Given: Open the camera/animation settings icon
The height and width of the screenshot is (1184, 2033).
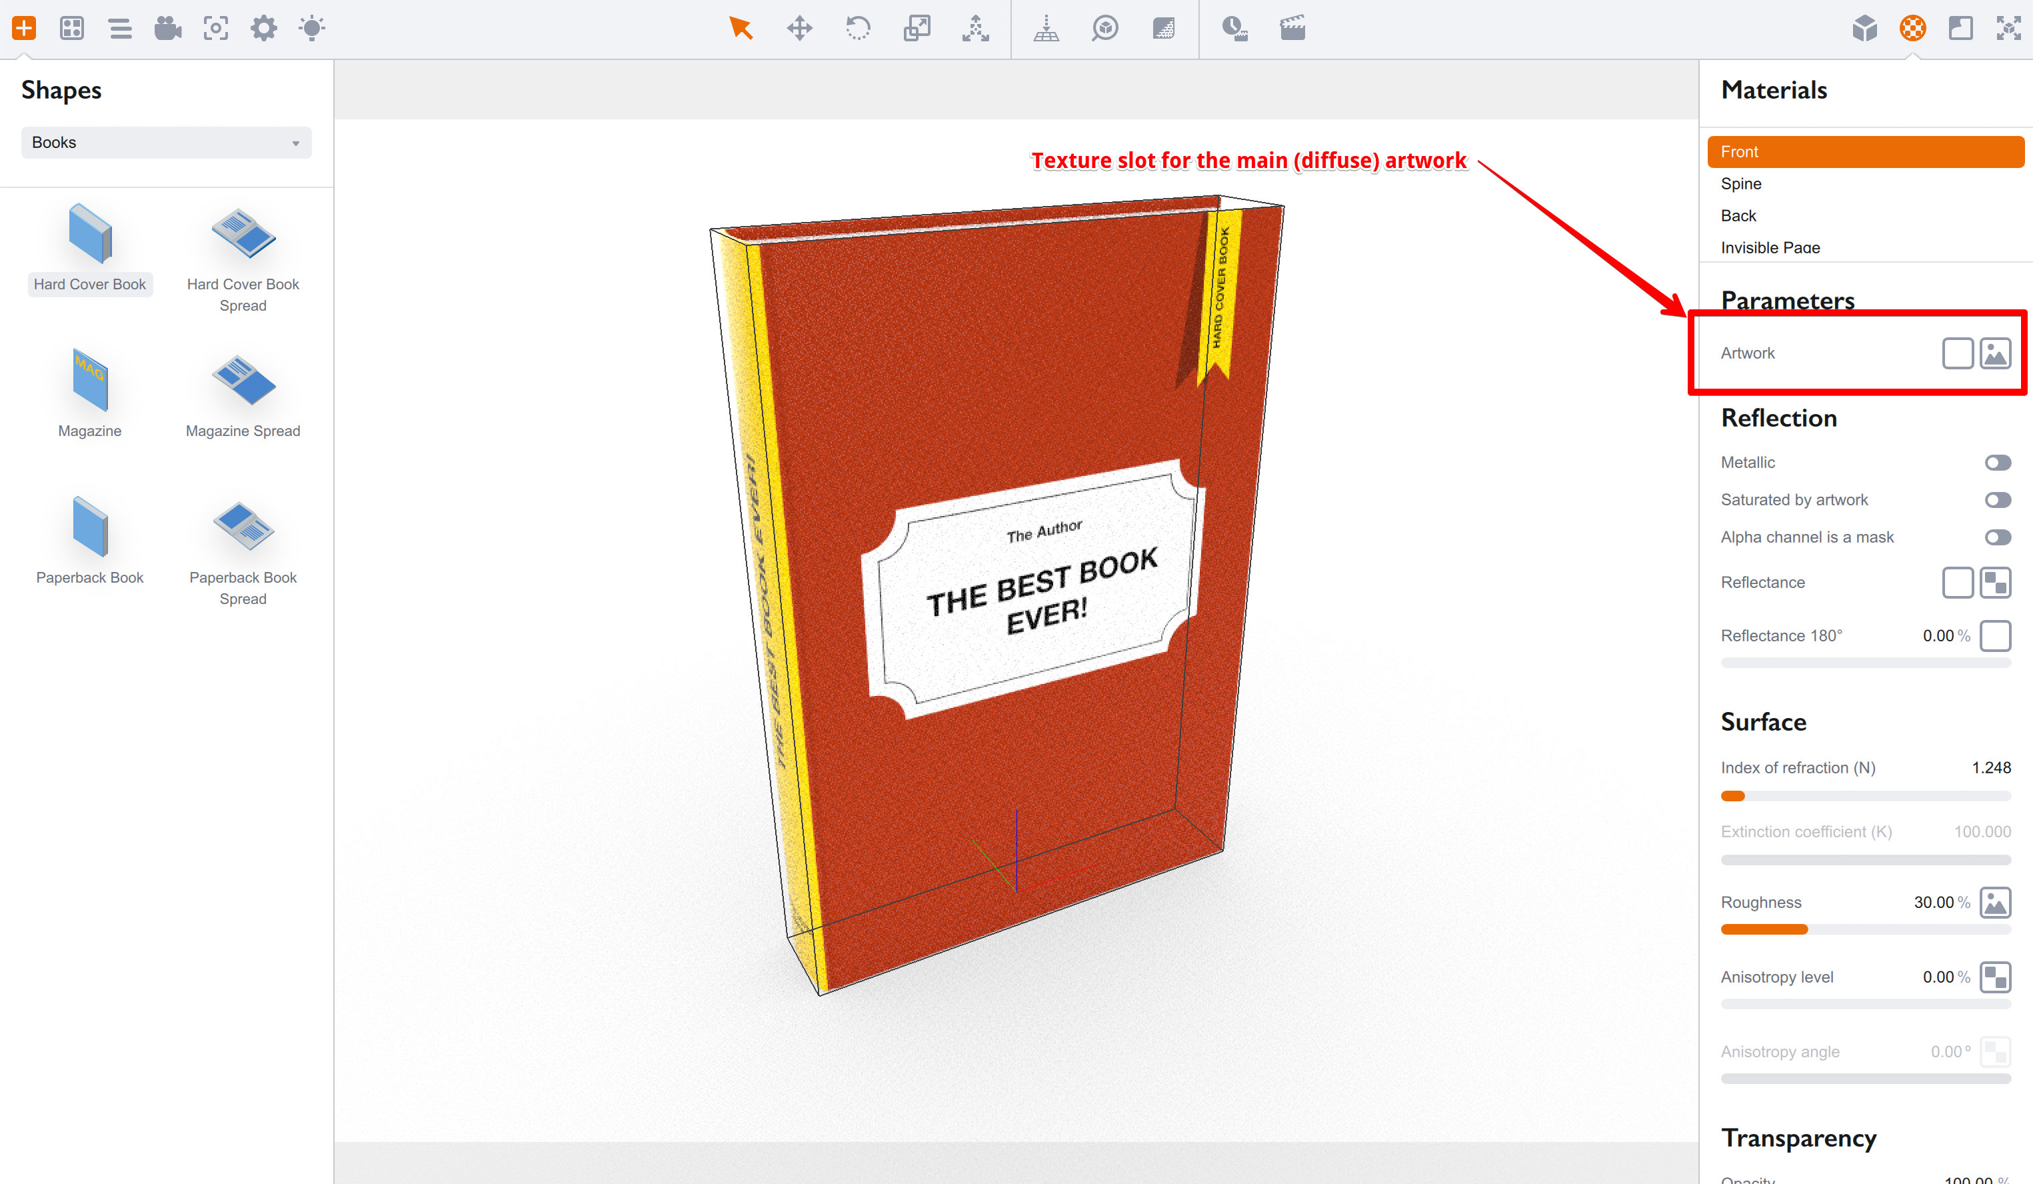Looking at the screenshot, I should click(x=167, y=28).
